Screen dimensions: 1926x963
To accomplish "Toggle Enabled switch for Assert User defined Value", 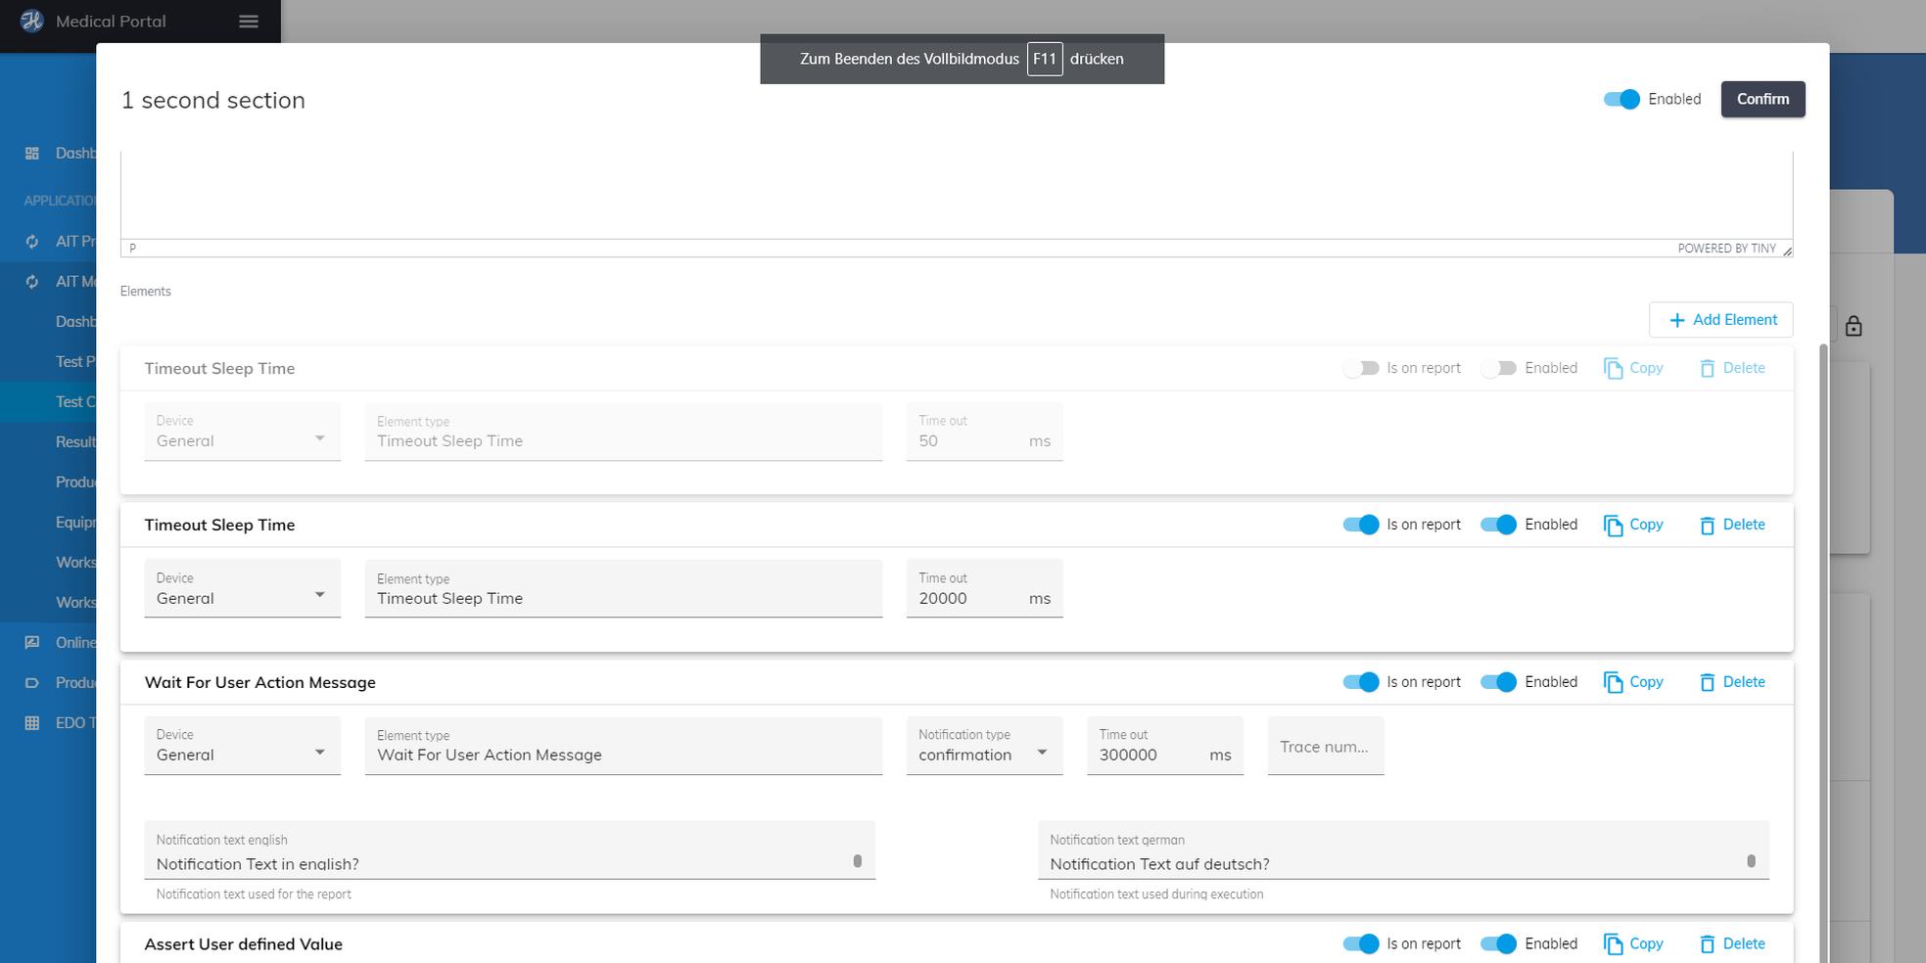I will coord(1498,943).
